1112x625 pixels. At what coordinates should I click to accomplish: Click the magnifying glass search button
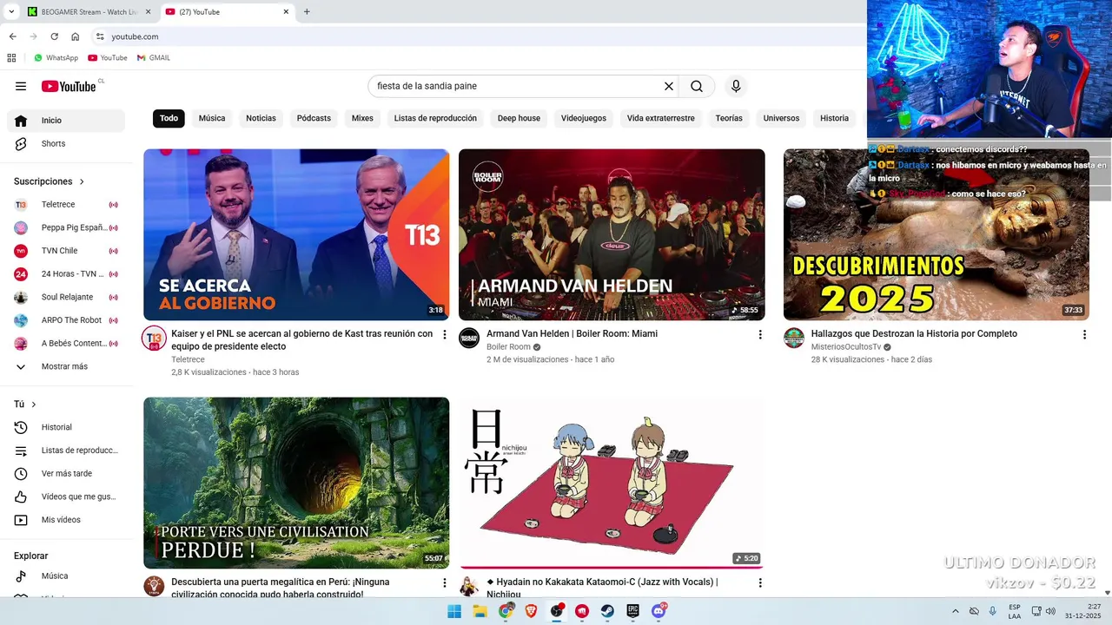point(697,86)
